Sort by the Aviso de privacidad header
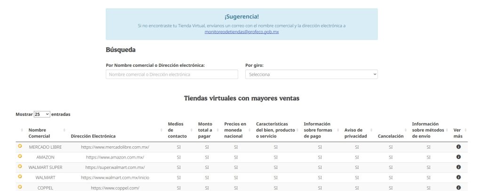The height and width of the screenshot is (191, 482). click(x=356, y=133)
